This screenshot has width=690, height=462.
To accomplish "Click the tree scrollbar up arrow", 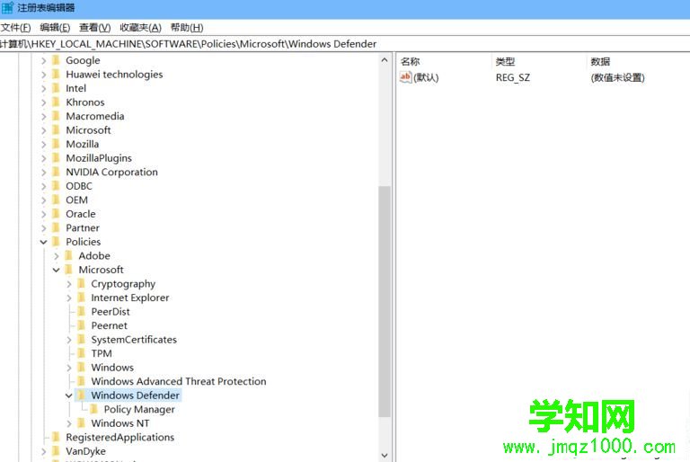I will click(385, 60).
